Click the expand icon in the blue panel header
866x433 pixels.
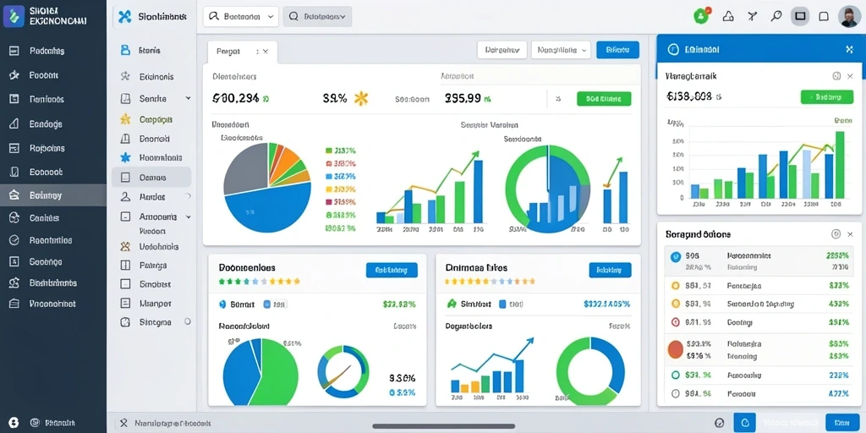[x=849, y=49]
